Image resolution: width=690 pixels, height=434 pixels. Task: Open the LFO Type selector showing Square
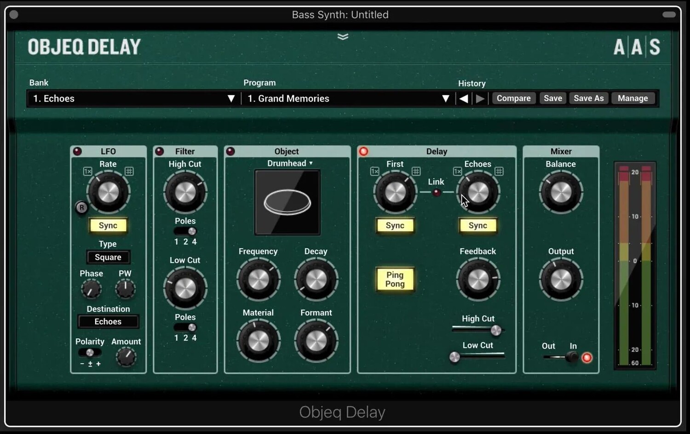pyautogui.click(x=108, y=257)
